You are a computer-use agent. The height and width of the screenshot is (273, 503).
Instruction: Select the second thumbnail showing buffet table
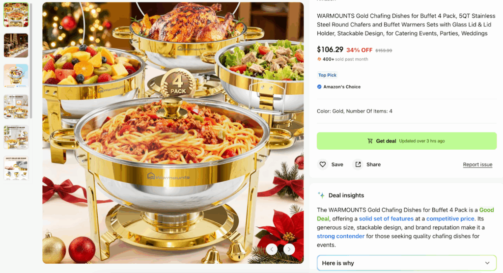point(16,45)
